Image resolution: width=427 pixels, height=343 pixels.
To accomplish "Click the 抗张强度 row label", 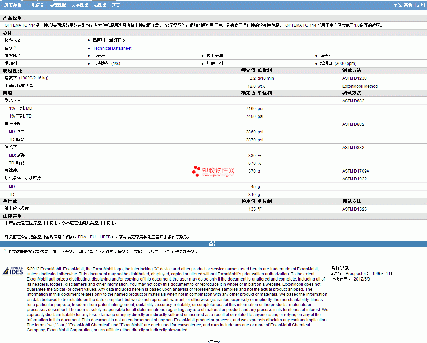I will 13,124.
